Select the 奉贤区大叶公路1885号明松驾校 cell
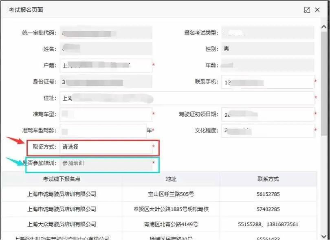330x240 pixels. 171,209
